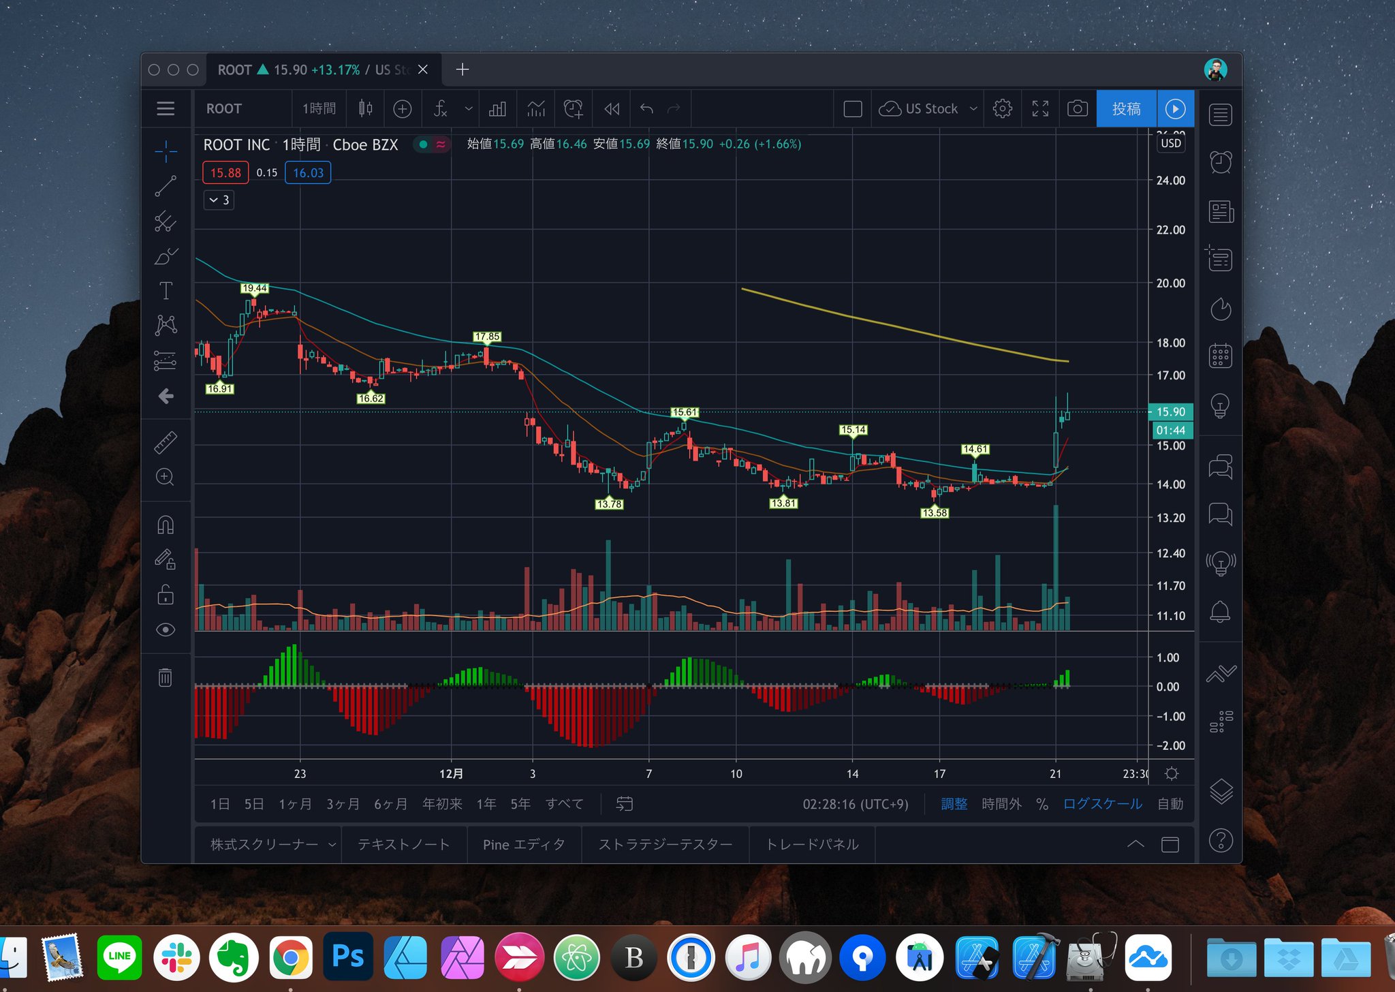Select the trend line drawing tool
The height and width of the screenshot is (992, 1395).
[166, 186]
